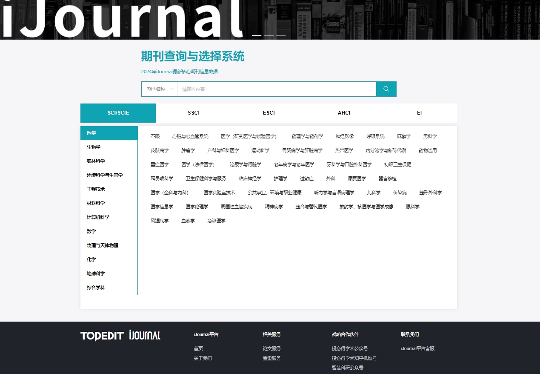Viewport: 540px width, 374px height.
Task: Choose 耳鼻喉科学 subcategory
Action: click(162, 178)
